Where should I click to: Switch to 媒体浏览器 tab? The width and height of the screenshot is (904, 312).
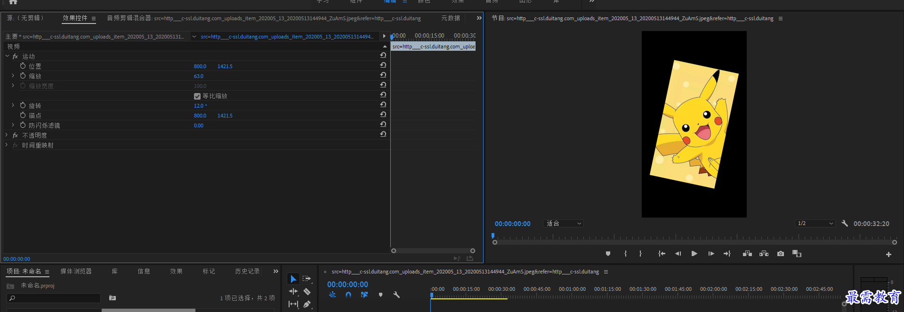point(76,272)
